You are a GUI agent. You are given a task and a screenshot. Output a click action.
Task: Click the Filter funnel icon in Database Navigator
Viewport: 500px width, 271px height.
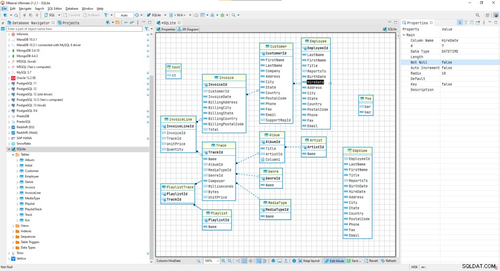click(x=146, y=29)
